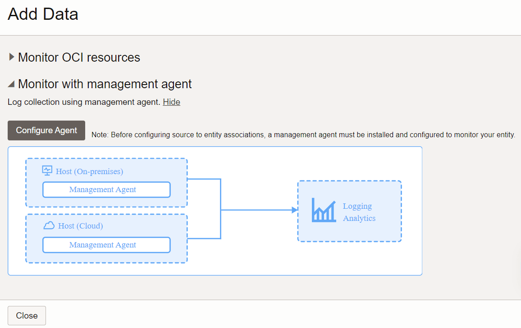Click the expanded triangle beside Monitor with management agent
This screenshot has height=328, width=521.
tap(10, 84)
